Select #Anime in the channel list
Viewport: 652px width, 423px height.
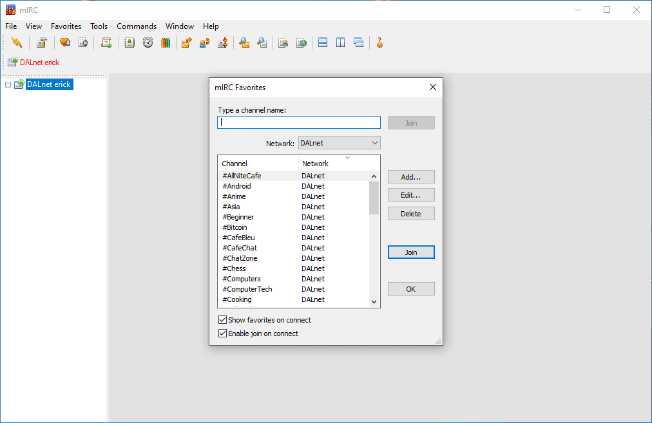294,196
